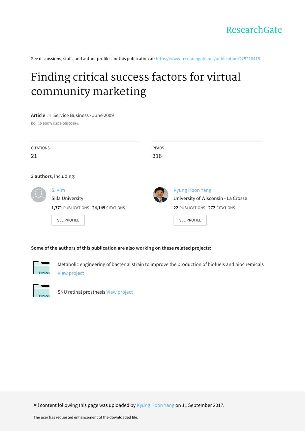
Task: Click the Silla University affiliation text
Action: (67, 199)
